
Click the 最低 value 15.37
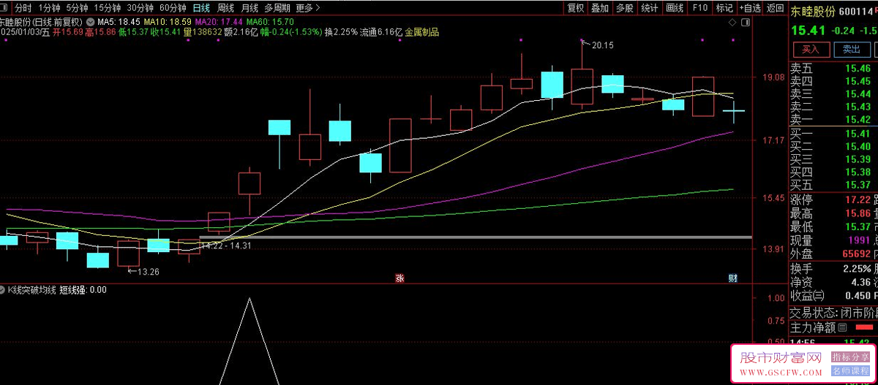pyautogui.click(x=858, y=226)
